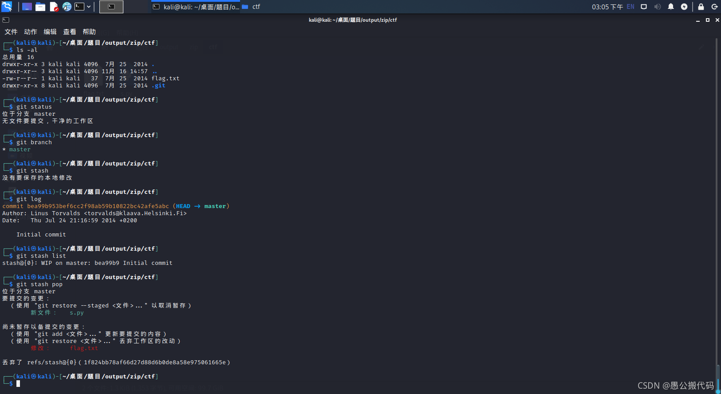Click the 'git branch' command text
Viewport: 721px width, 394px height.
(34, 142)
